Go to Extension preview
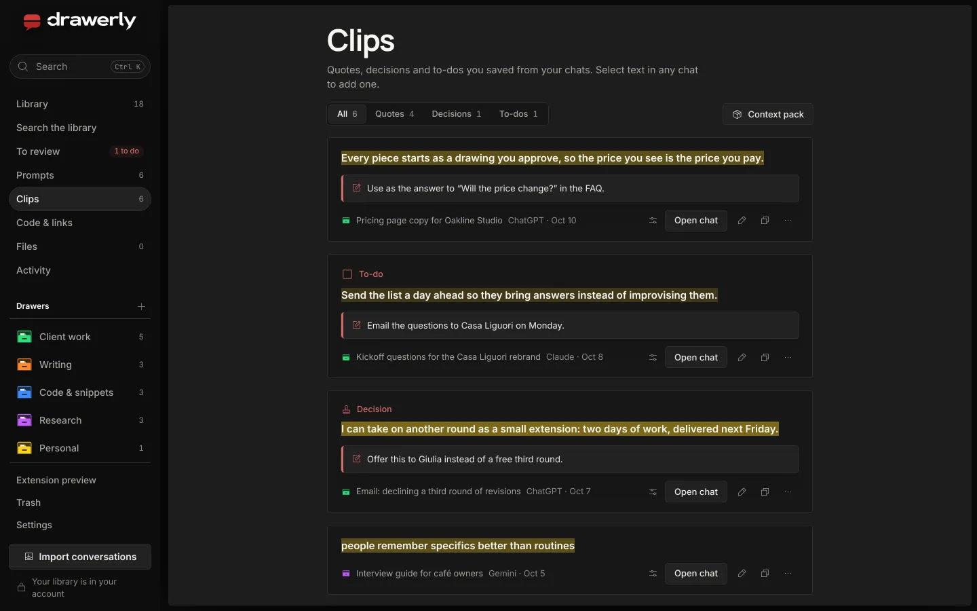 tap(80, 480)
